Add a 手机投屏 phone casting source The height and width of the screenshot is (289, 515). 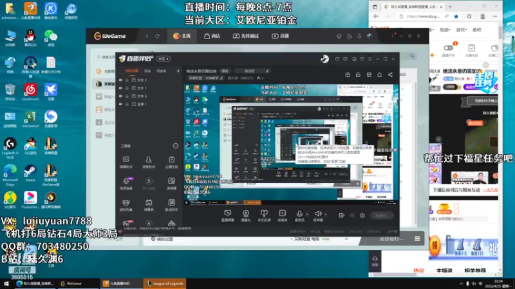click(x=264, y=216)
